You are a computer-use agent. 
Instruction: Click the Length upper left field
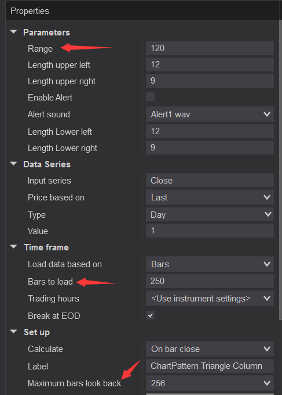coord(210,64)
